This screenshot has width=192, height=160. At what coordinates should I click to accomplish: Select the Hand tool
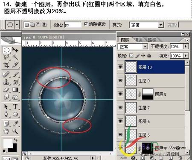click(x=6, y=131)
